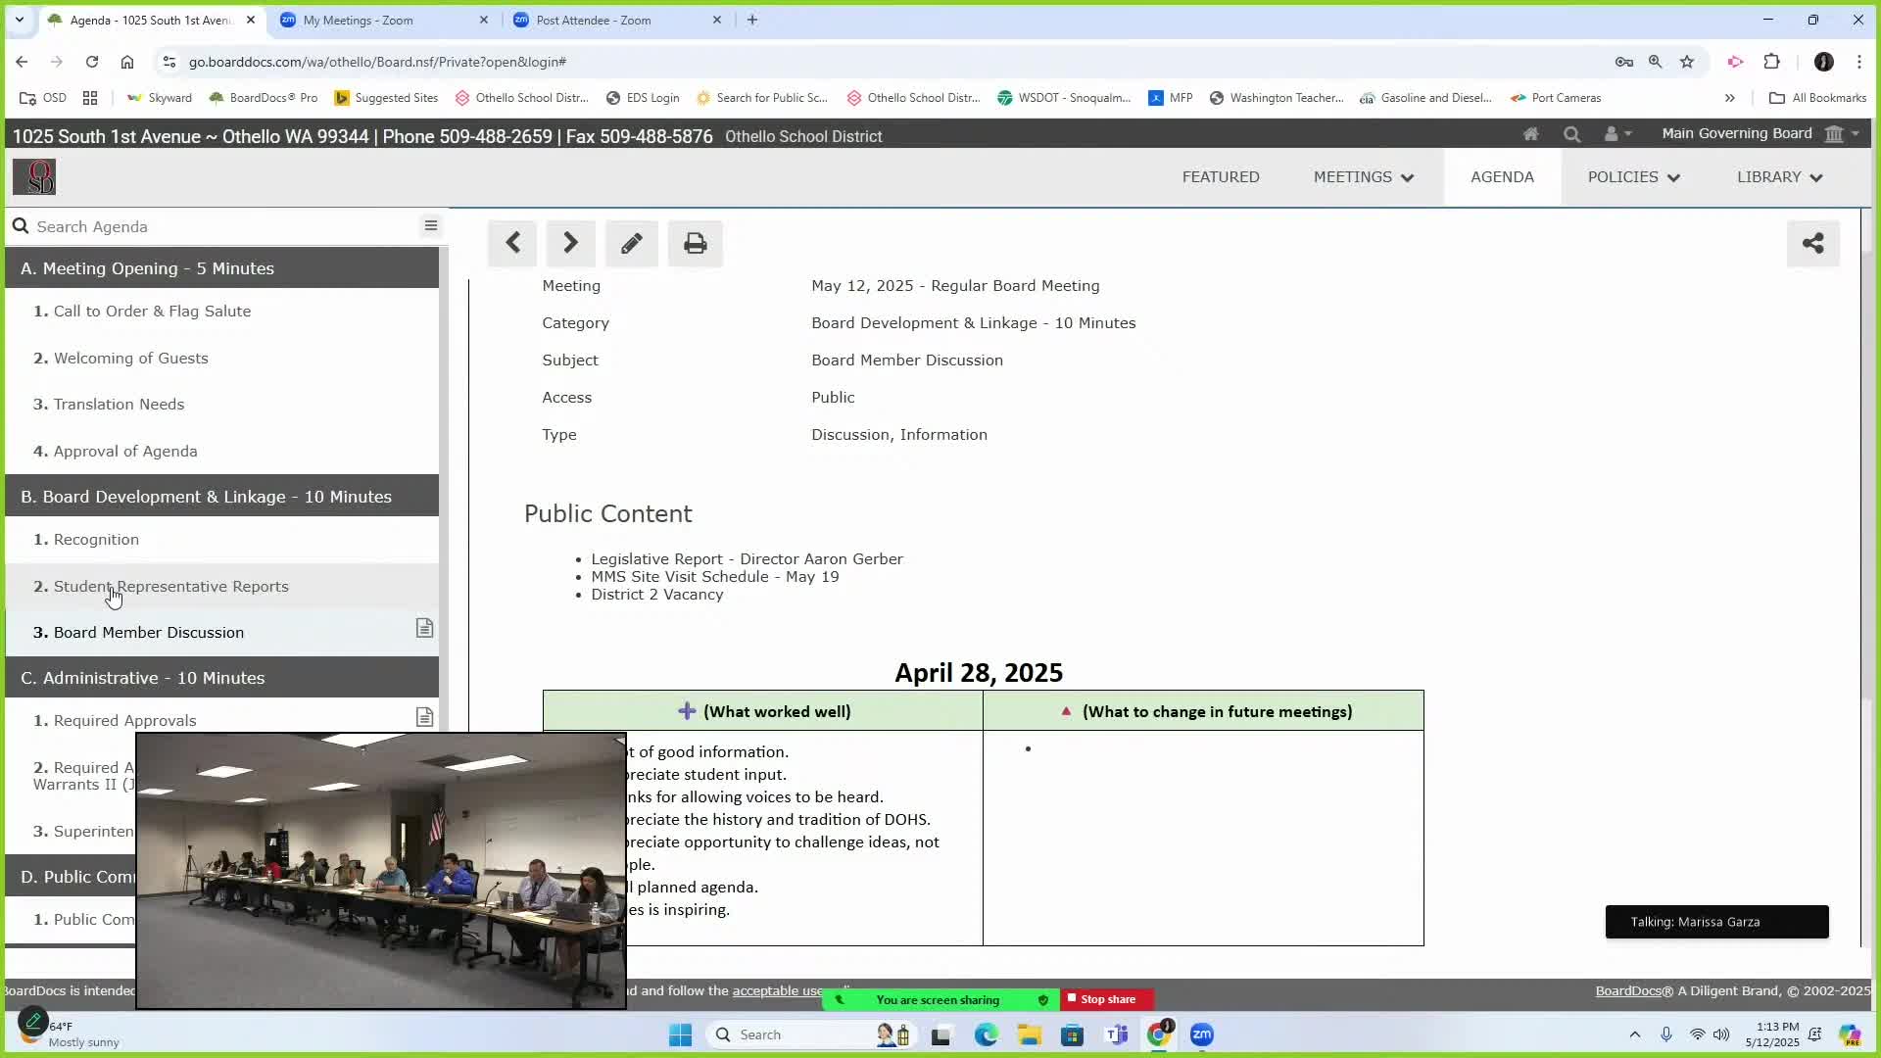Switch to My Meetings Zoom browser tab
The width and height of the screenshot is (1881, 1058).
(359, 20)
